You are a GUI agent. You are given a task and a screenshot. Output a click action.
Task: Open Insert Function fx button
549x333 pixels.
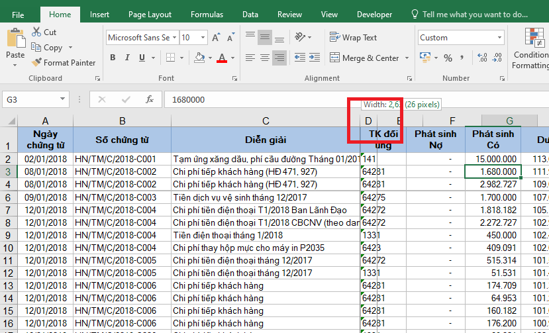click(150, 99)
